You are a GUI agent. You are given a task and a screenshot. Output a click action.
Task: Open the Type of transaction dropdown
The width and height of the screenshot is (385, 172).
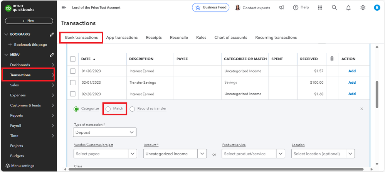(104, 132)
